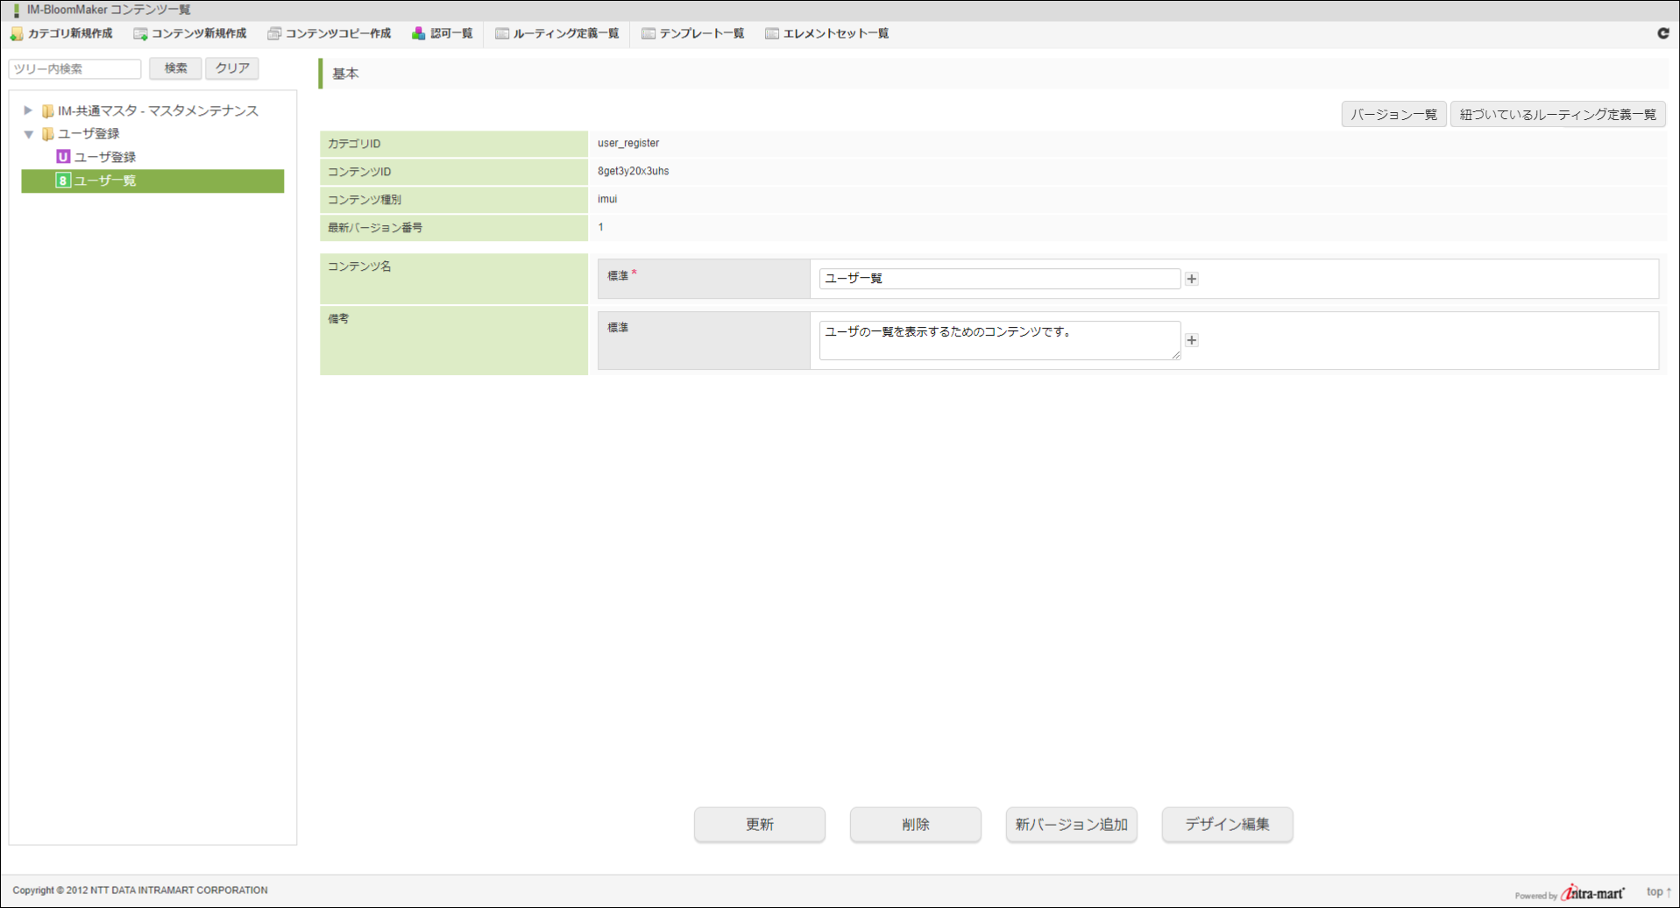Click the user_register category ID value
Viewport: 1680px width, 908px height.
(x=628, y=144)
